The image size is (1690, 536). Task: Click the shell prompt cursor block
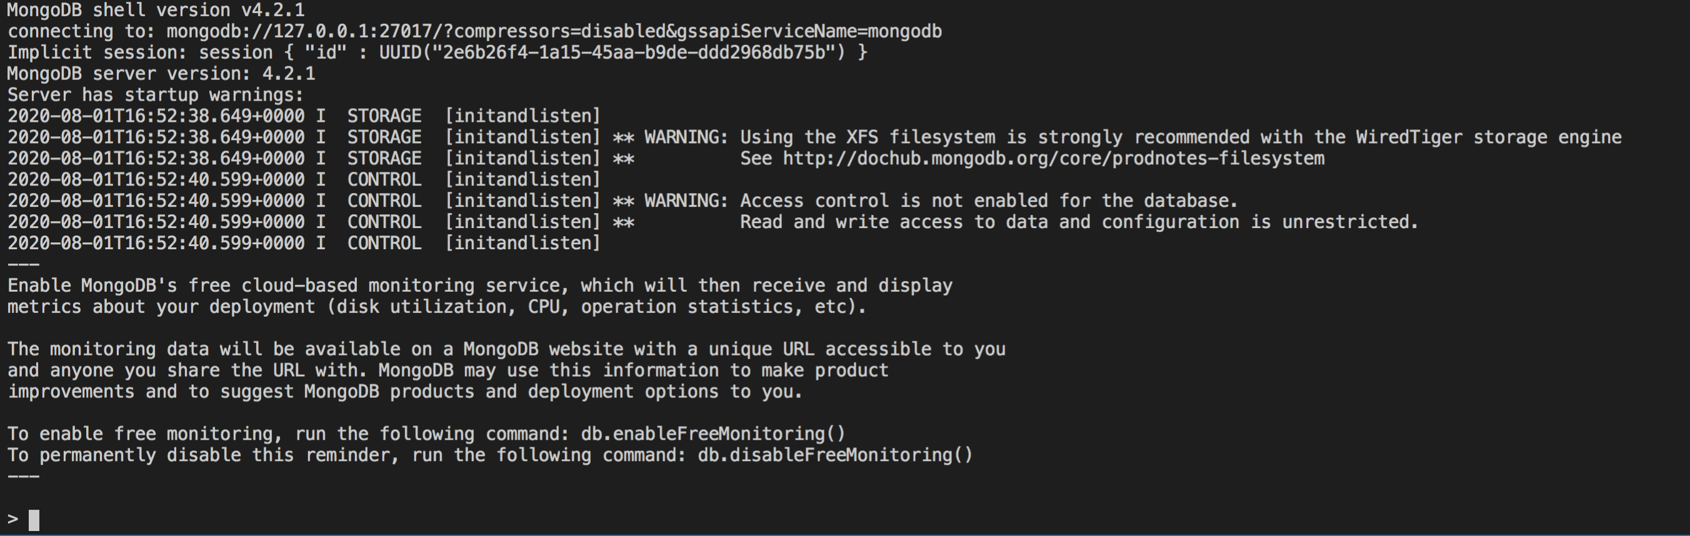coord(34,520)
